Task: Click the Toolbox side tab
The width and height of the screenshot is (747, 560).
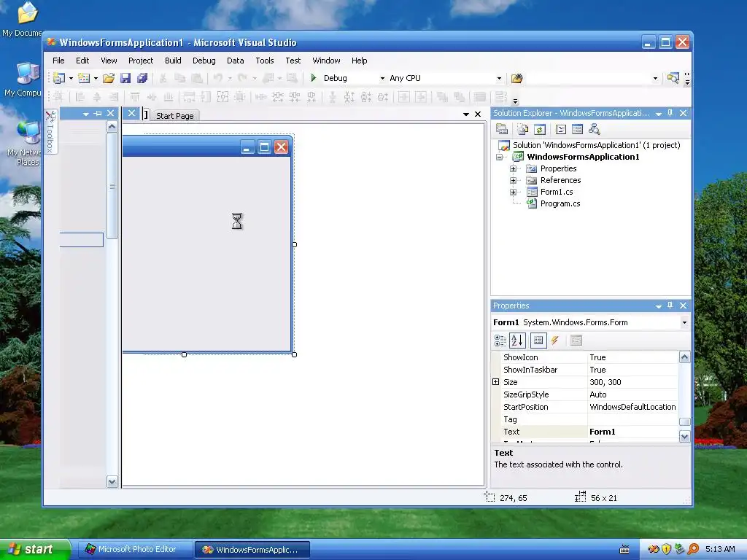Action: (51, 132)
